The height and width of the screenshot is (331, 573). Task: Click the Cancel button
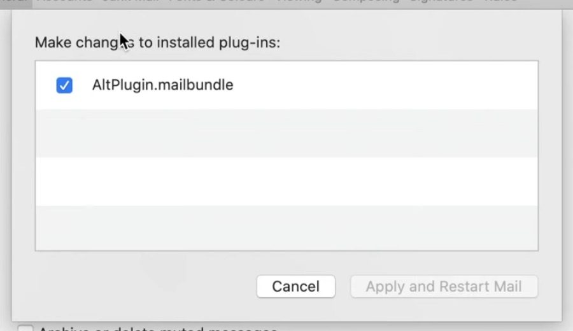pos(295,286)
